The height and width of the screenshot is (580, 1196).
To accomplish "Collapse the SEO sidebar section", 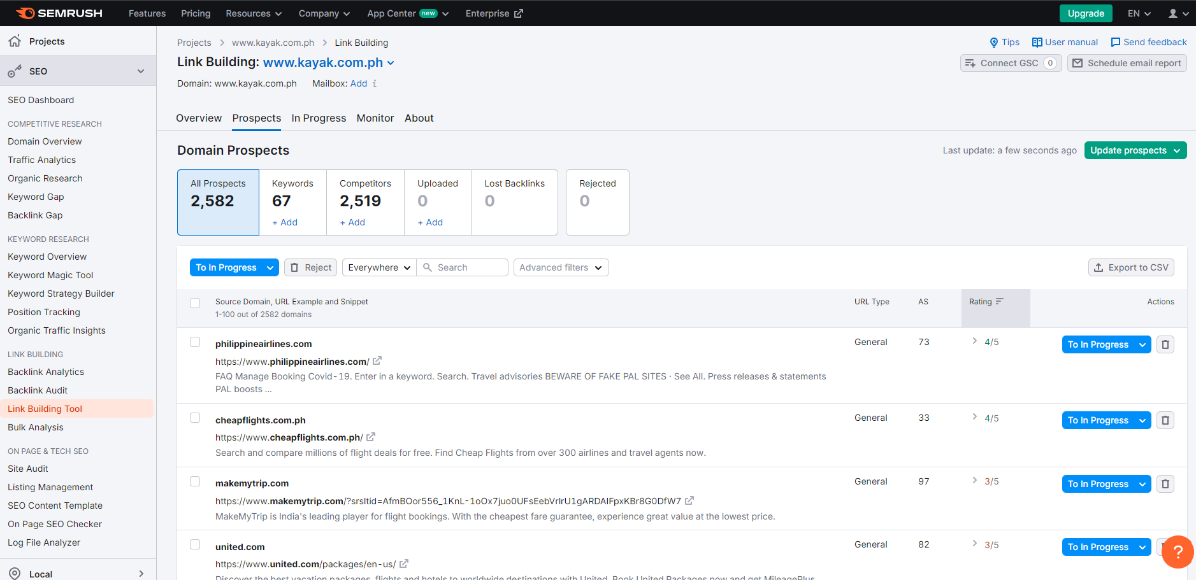I will point(141,71).
